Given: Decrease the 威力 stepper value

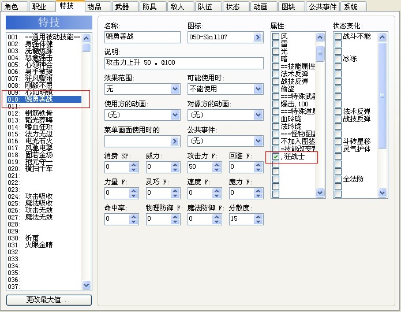Looking at the screenshot, I should click(175, 169).
